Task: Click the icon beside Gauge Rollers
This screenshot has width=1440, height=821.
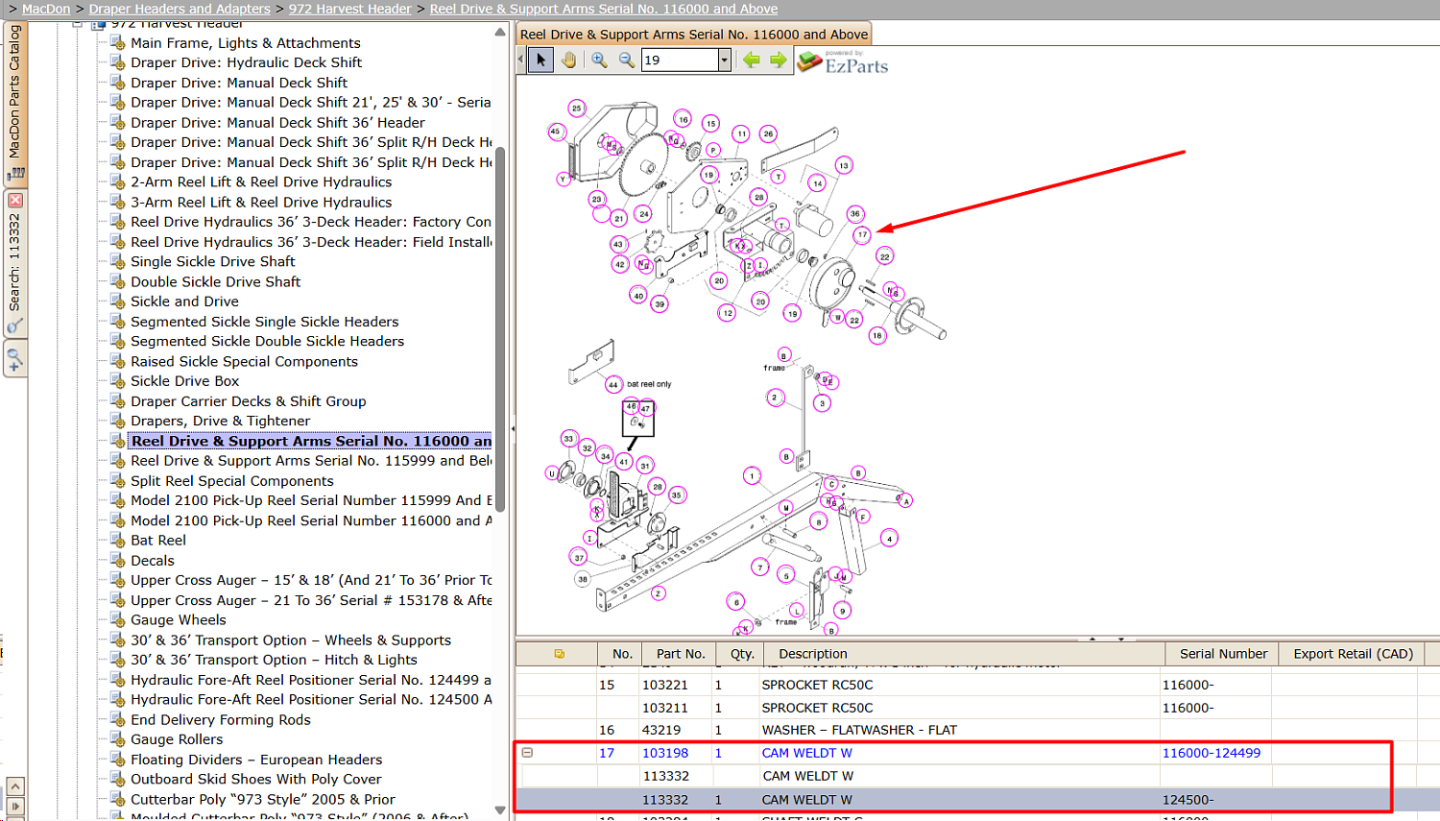Action: point(117,738)
